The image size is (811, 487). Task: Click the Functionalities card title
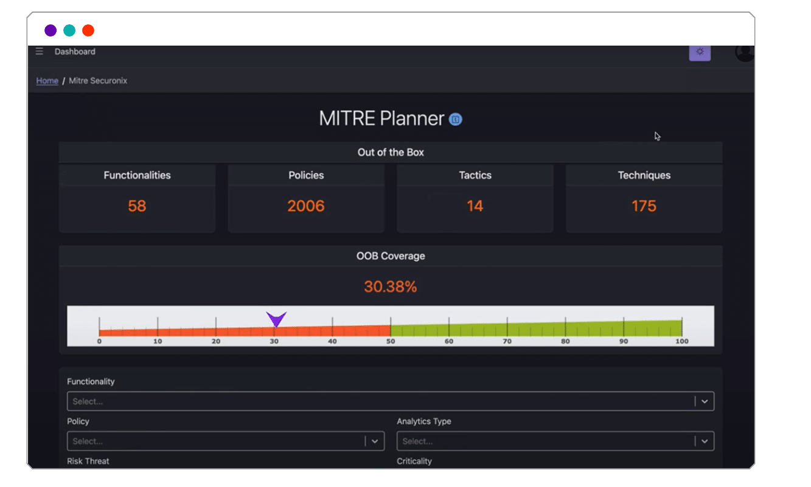click(x=137, y=175)
